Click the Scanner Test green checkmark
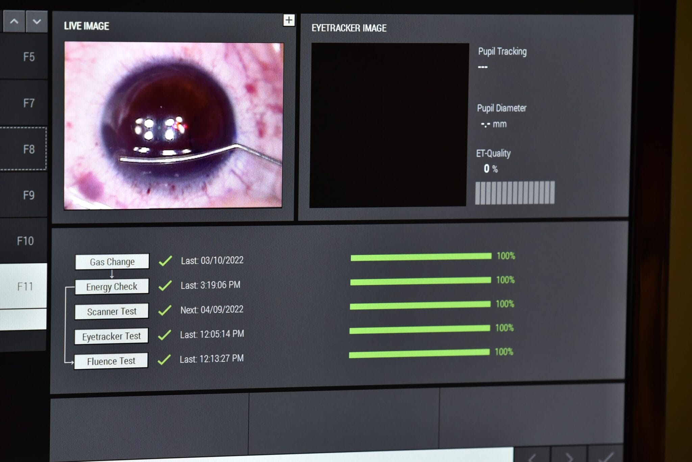The image size is (692, 462). tap(165, 310)
